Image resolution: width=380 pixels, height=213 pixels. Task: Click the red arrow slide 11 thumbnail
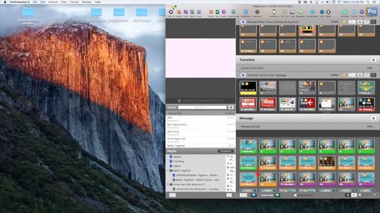[307, 104]
